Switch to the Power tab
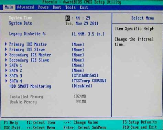The image size is (163, 130). coord(43,7)
